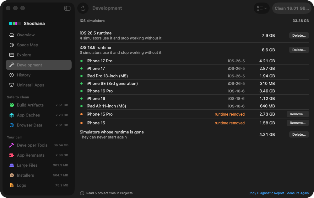Click the Measure Again link
The image size is (314, 198).
pos(297,193)
